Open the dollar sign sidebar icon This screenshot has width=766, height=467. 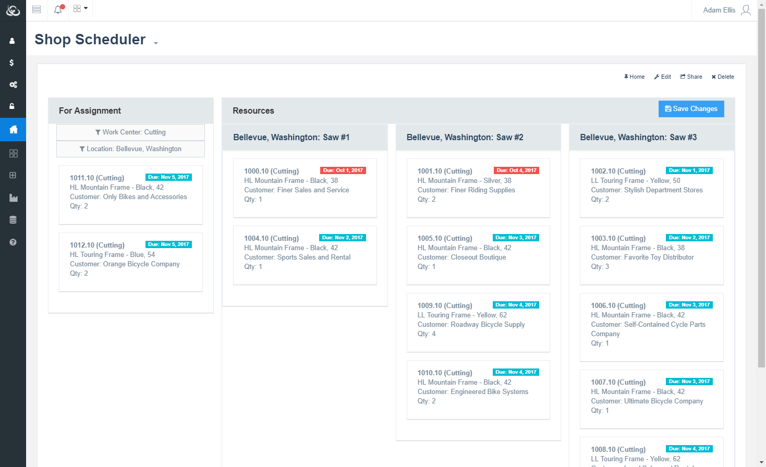13,63
